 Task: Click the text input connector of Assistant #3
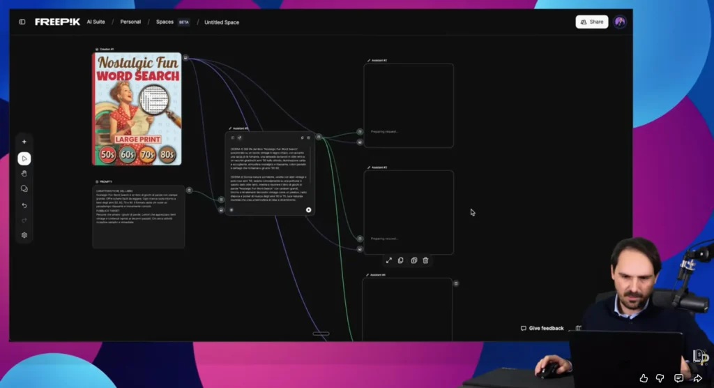point(360,239)
